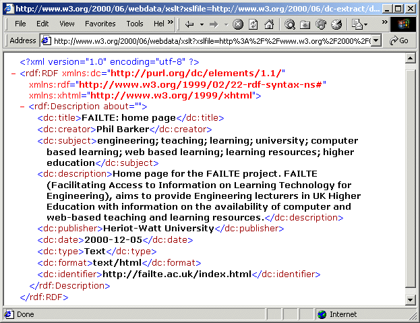This screenshot has height=323, width=420.
Task: Minimize the browser window
Action: 386,9
